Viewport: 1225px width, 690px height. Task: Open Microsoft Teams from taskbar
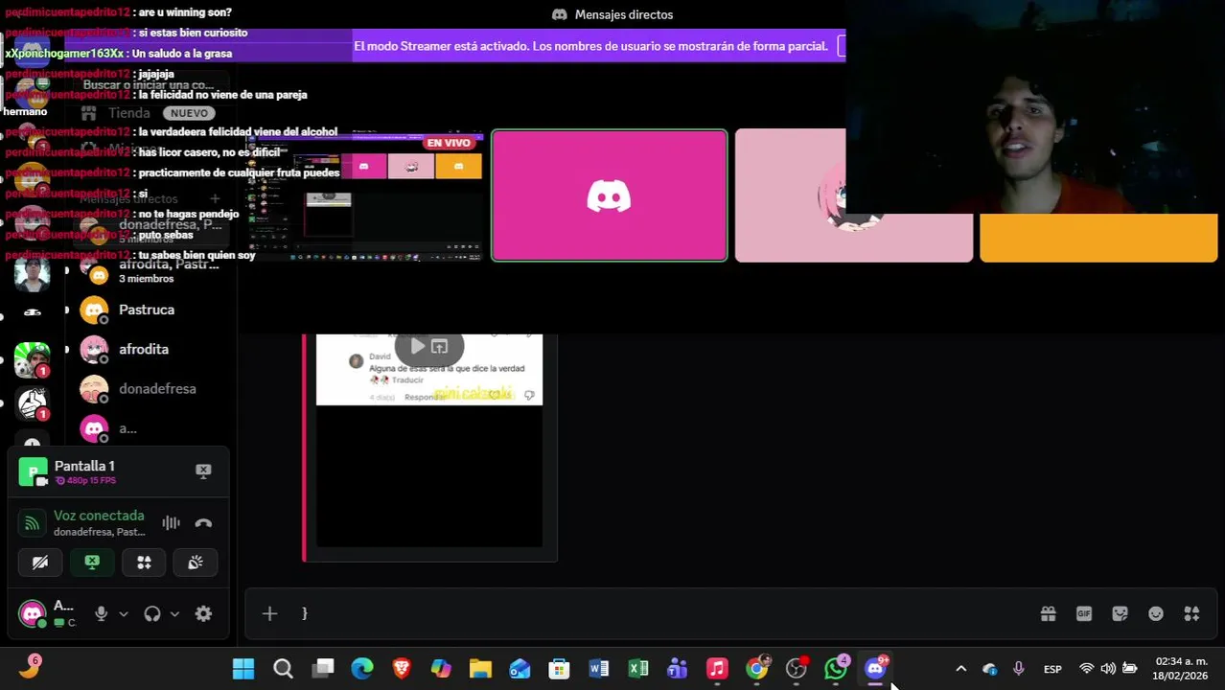678,669
